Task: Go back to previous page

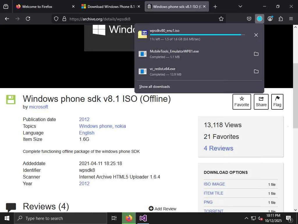Action: (x=7, y=19)
